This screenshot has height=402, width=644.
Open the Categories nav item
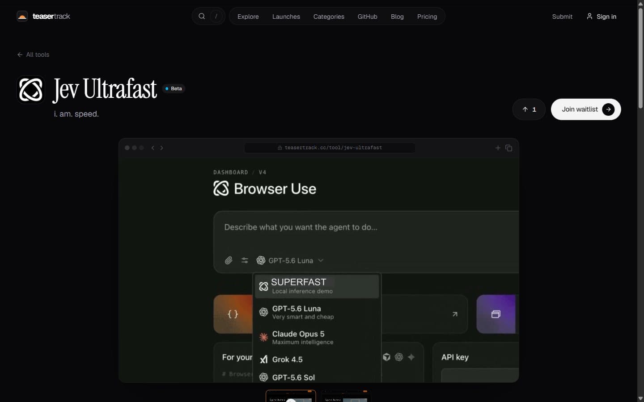click(x=329, y=17)
